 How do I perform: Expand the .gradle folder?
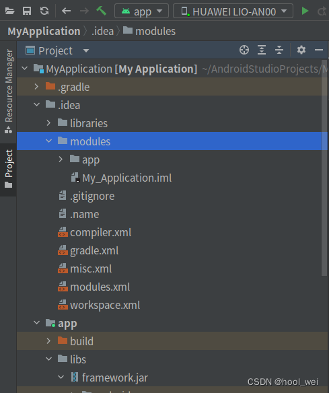[36, 86]
